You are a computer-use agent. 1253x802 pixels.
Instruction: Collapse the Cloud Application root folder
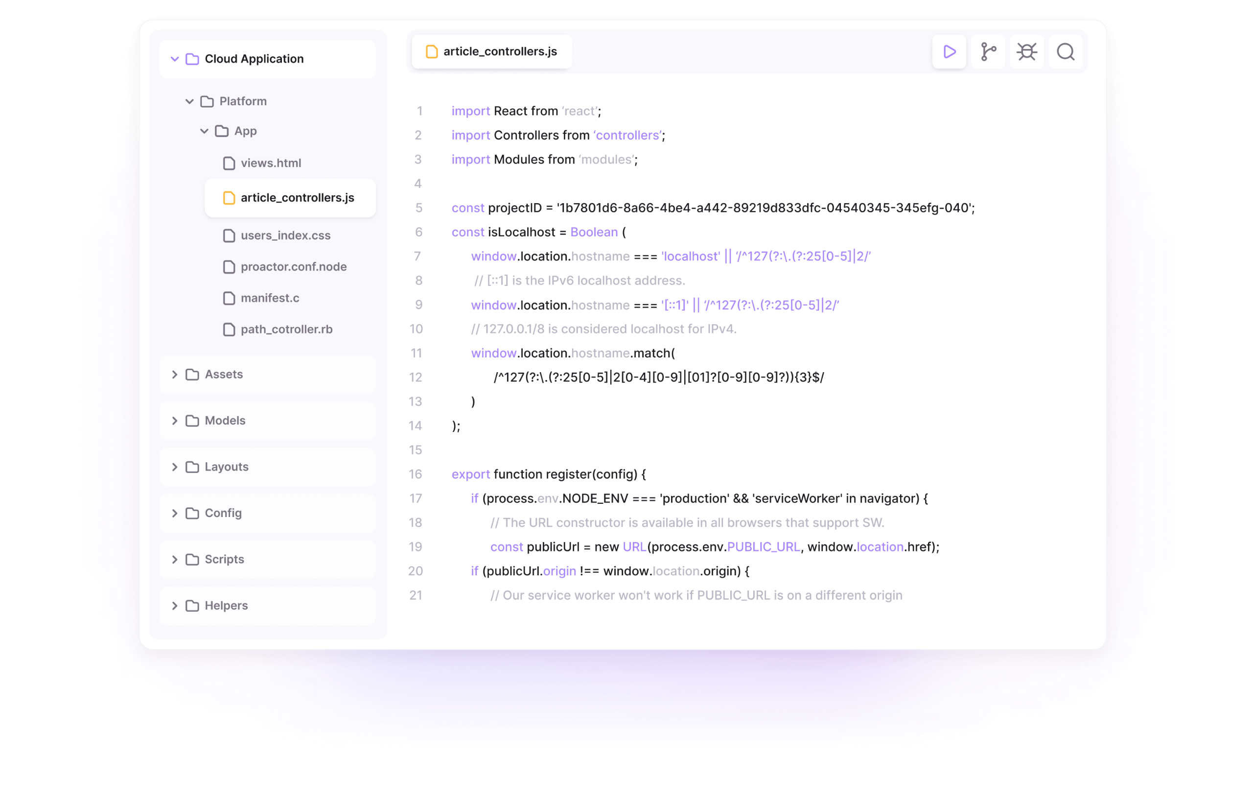[x=175, y=59]
